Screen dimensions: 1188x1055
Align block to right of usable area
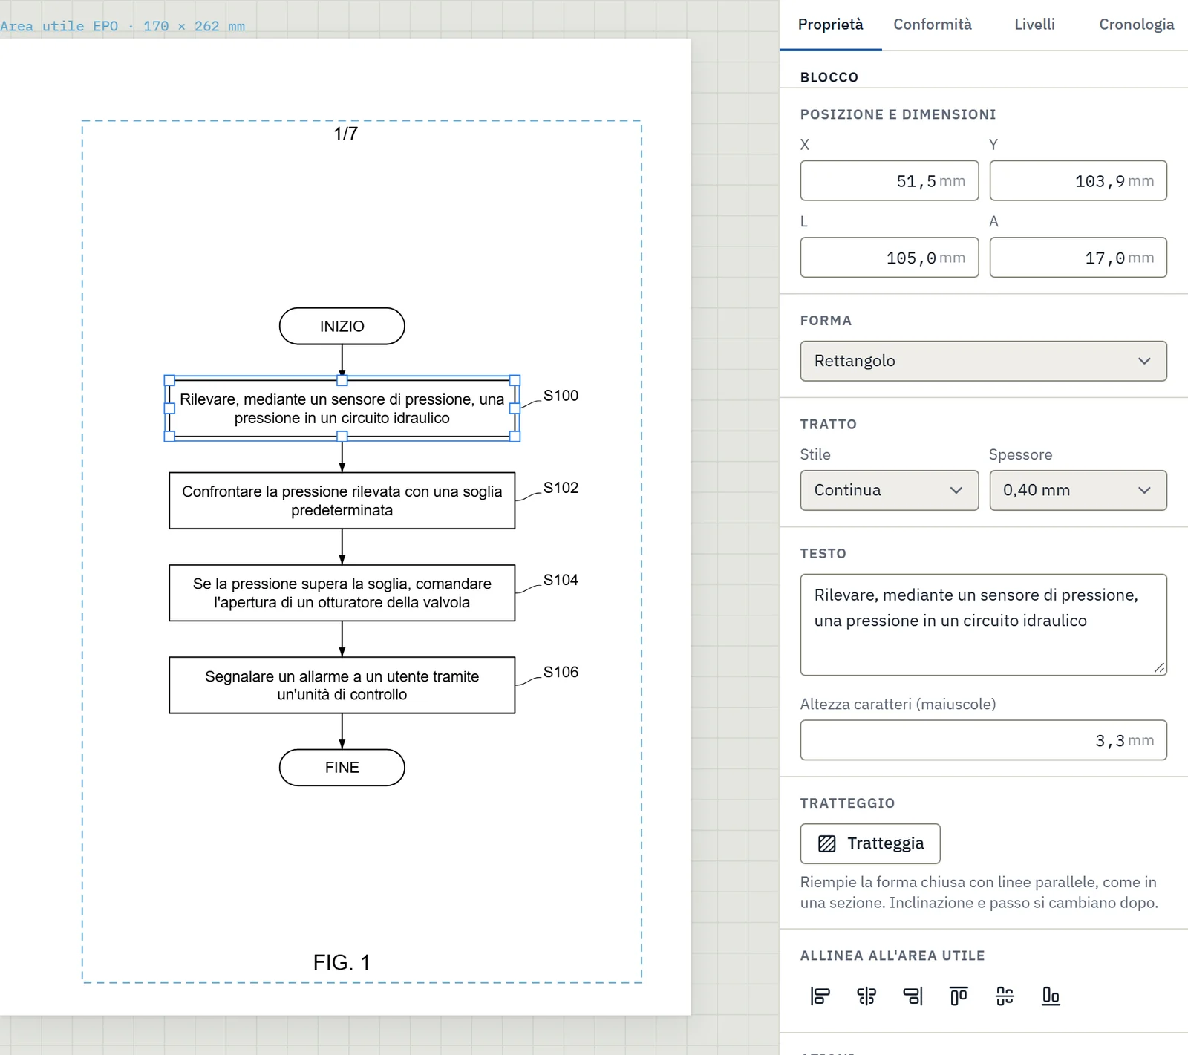click(913, 996)
